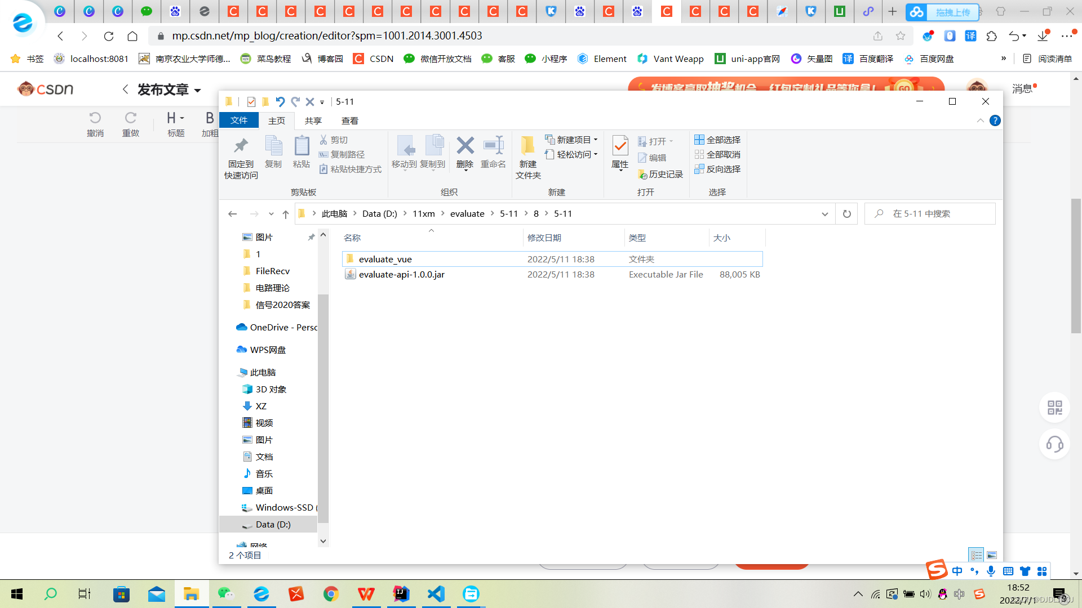Click the undo arrow in Quick Access toolbar
This screenshot has height=608, width=1082.
281,101
